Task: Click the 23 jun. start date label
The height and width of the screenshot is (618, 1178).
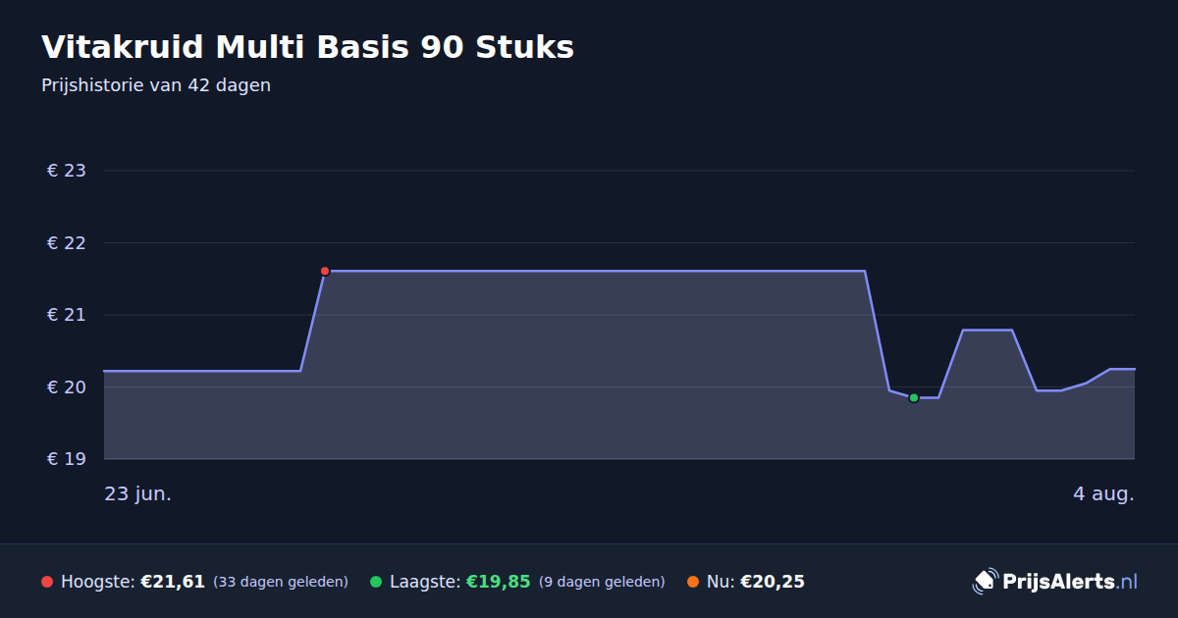Action: [138, 493]
